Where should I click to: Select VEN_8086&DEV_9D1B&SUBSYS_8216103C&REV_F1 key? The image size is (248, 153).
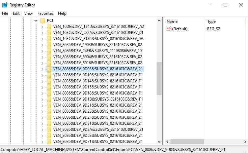pos(98,99)
